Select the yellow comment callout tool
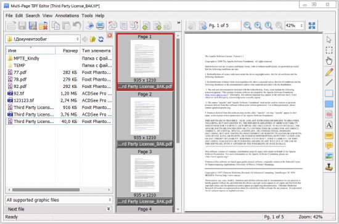The image size is (339, 224). 329,146
